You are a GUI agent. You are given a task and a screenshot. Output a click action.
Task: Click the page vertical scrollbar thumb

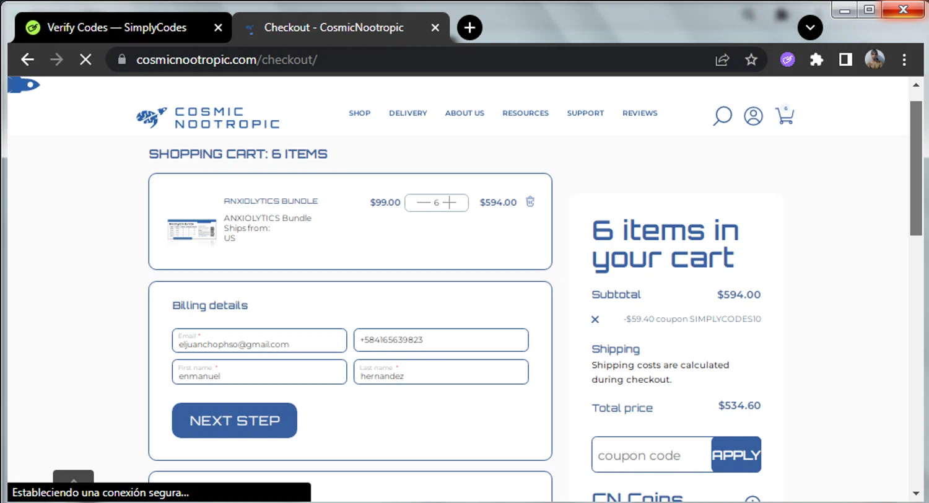tap(916, 167)
